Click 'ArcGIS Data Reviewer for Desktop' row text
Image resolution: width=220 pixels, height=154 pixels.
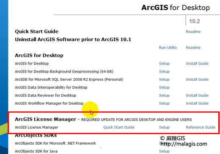point(45,95)
